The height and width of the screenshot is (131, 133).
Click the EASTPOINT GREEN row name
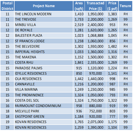30,116
